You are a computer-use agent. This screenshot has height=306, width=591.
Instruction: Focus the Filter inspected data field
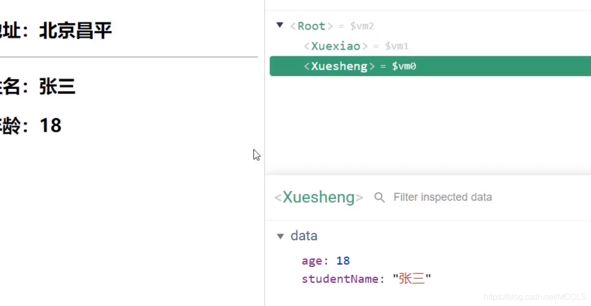(442, 197)
